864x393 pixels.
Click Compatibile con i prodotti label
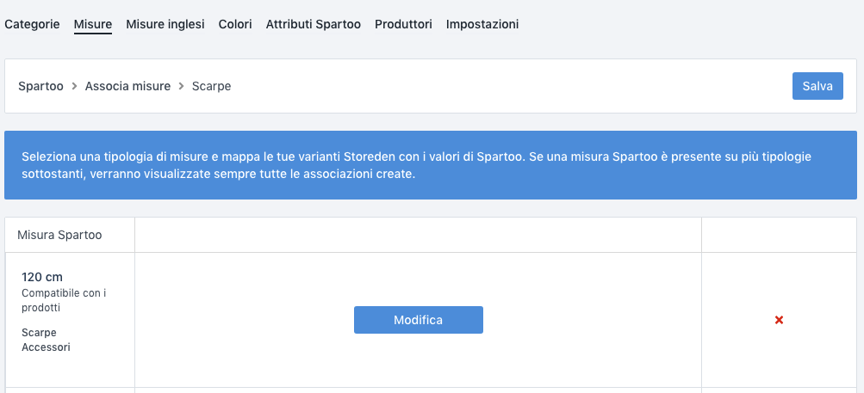[x=64, y=300]
